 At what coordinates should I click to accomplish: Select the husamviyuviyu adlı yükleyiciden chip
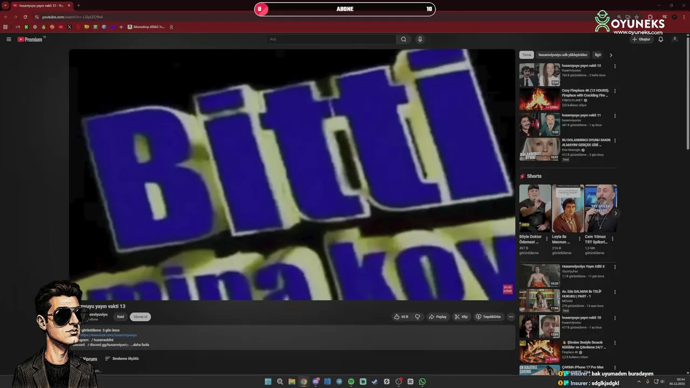coord(563,55)
